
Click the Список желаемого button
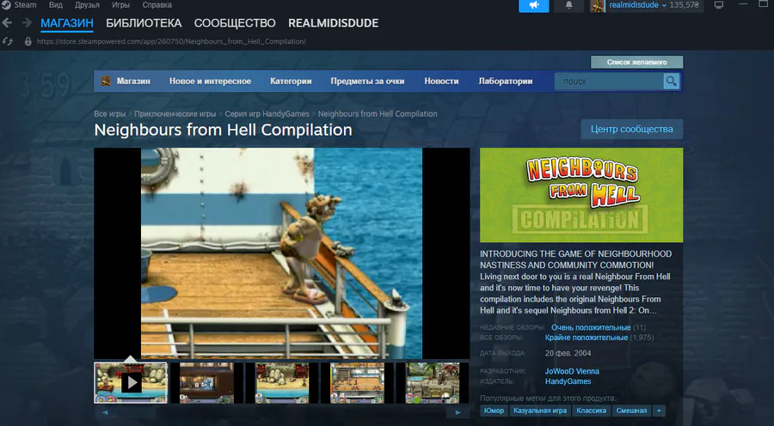point(636,62)
